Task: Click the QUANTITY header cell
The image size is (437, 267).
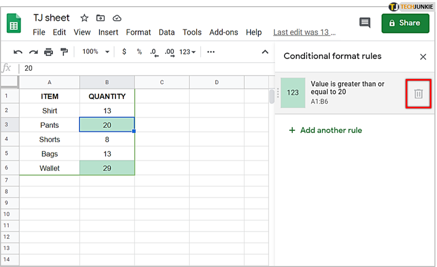Action: 107,96
